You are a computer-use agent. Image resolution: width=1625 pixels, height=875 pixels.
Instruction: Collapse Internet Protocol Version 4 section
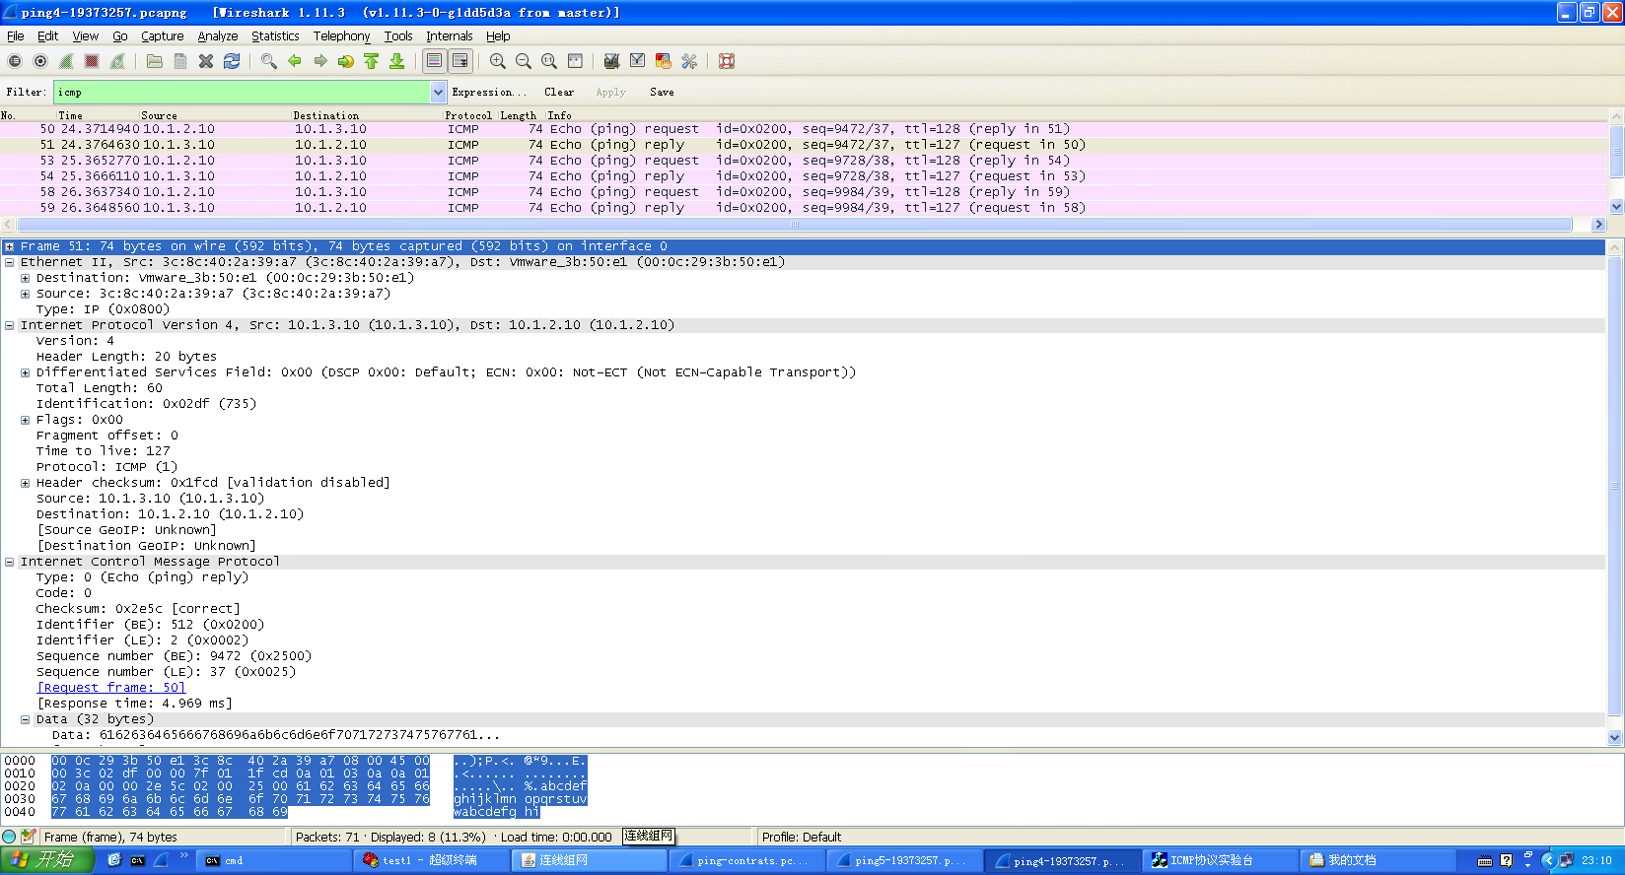(9, 325)
